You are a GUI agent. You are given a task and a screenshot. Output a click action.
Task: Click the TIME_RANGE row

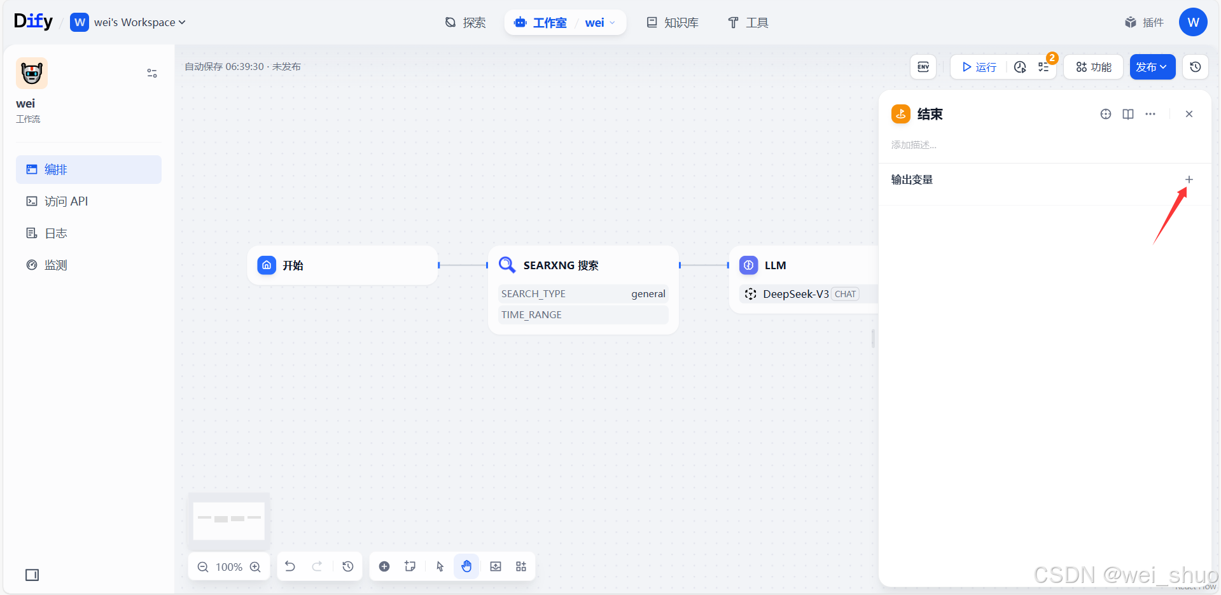tap(583, 314)
